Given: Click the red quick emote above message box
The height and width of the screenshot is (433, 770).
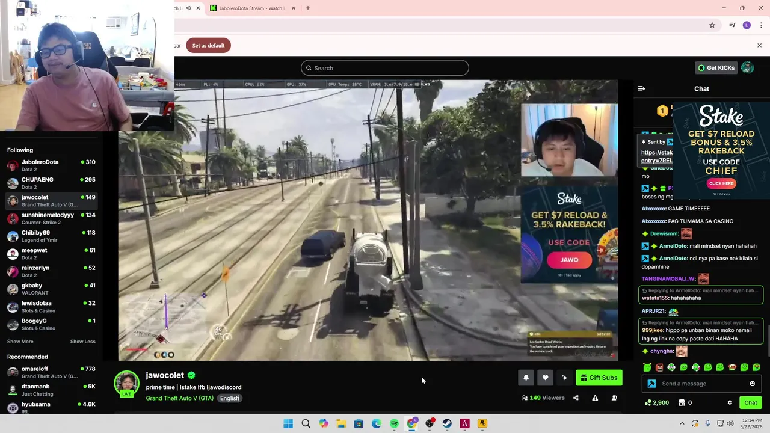Looking at the screenshot, I should point(659,367).
